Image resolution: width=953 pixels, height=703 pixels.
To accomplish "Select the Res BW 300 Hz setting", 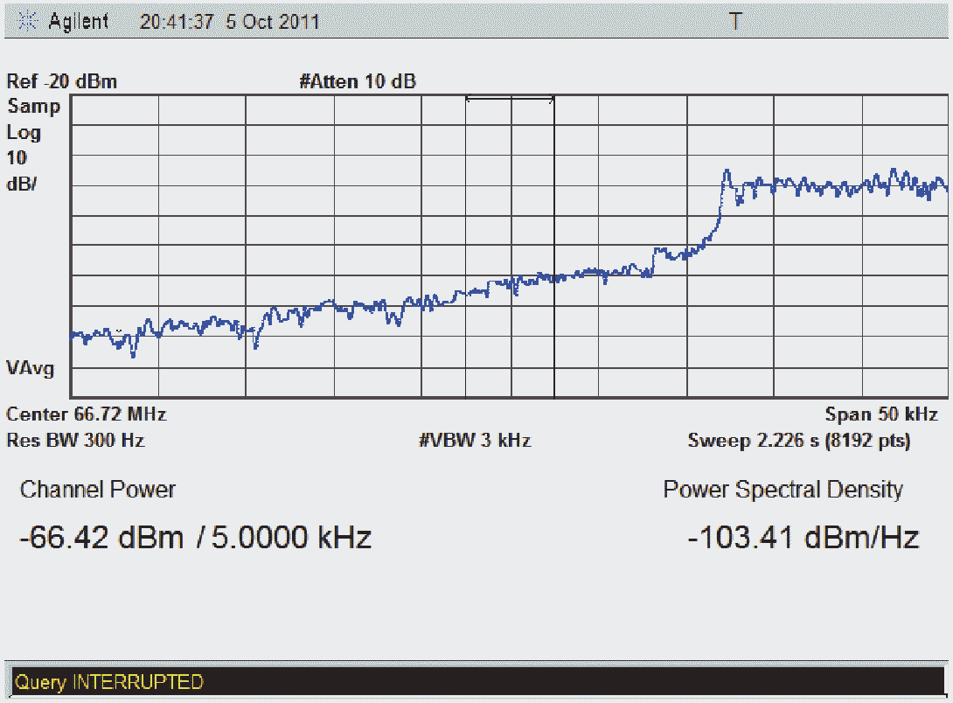I will 75,441.
